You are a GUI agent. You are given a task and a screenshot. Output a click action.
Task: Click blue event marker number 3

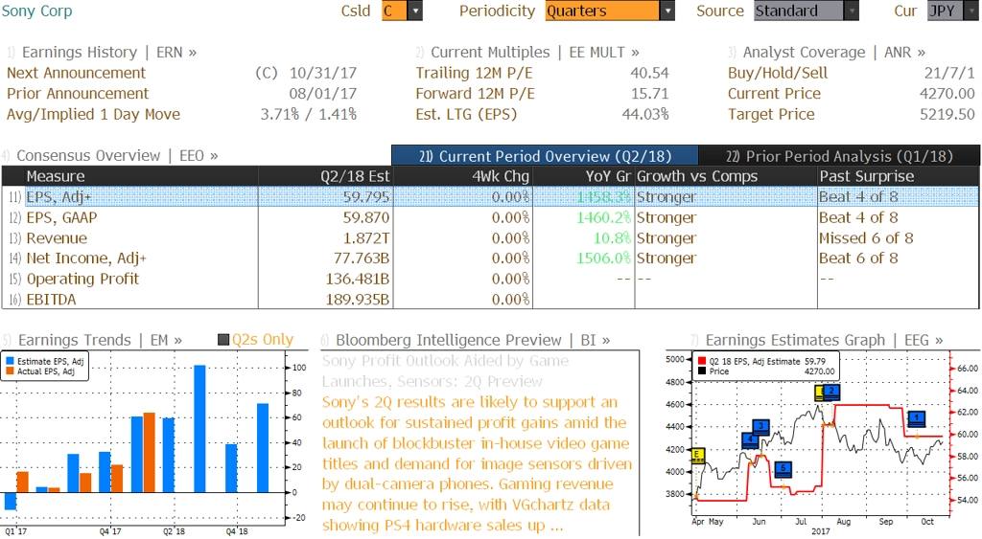[x=760, y=426]
